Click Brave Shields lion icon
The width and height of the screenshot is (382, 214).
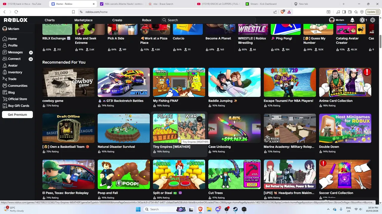tap(283, 12)
